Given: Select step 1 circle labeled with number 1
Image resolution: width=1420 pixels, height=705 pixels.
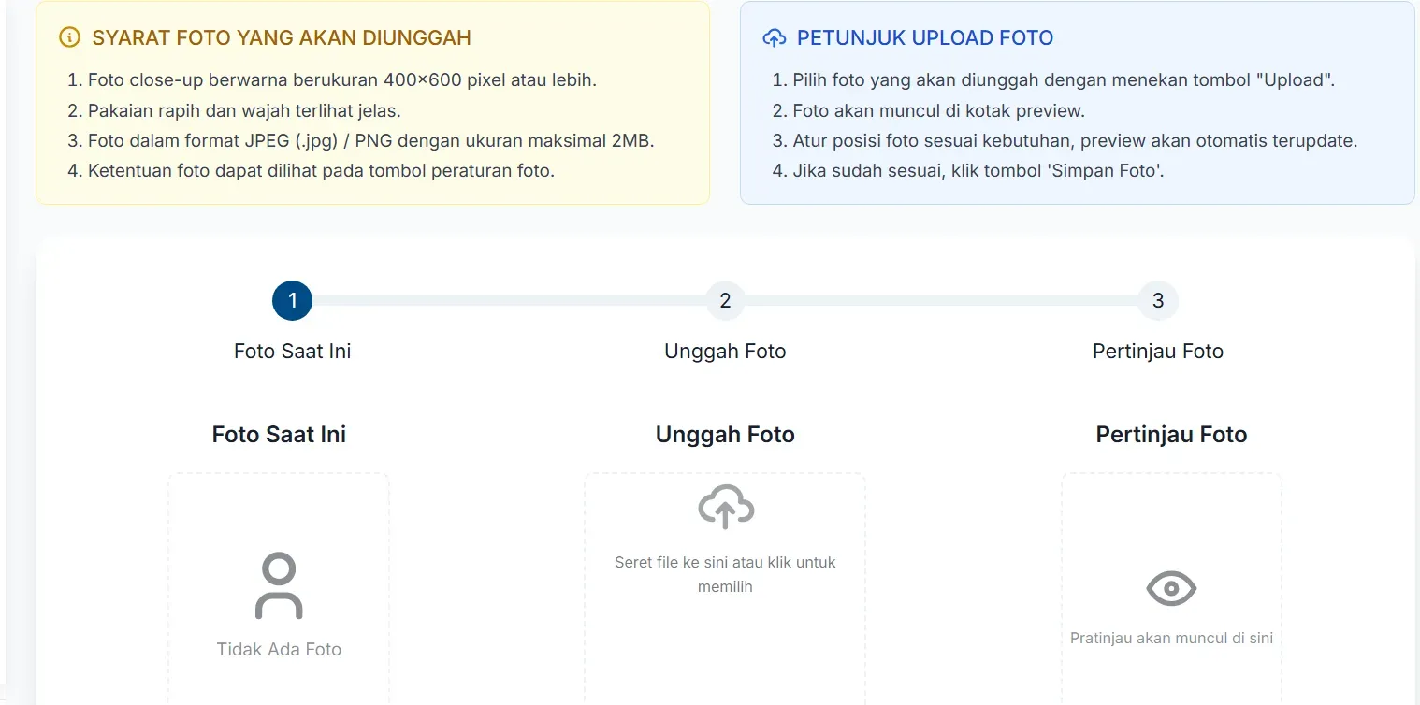Looking at the screenshot, I should point(292,300).
